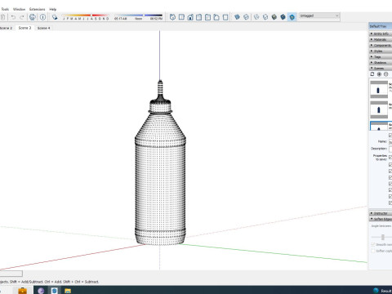Enable Back Edges face style
The height and width of the screenshot is (294, 392).
tap(246, 17)
